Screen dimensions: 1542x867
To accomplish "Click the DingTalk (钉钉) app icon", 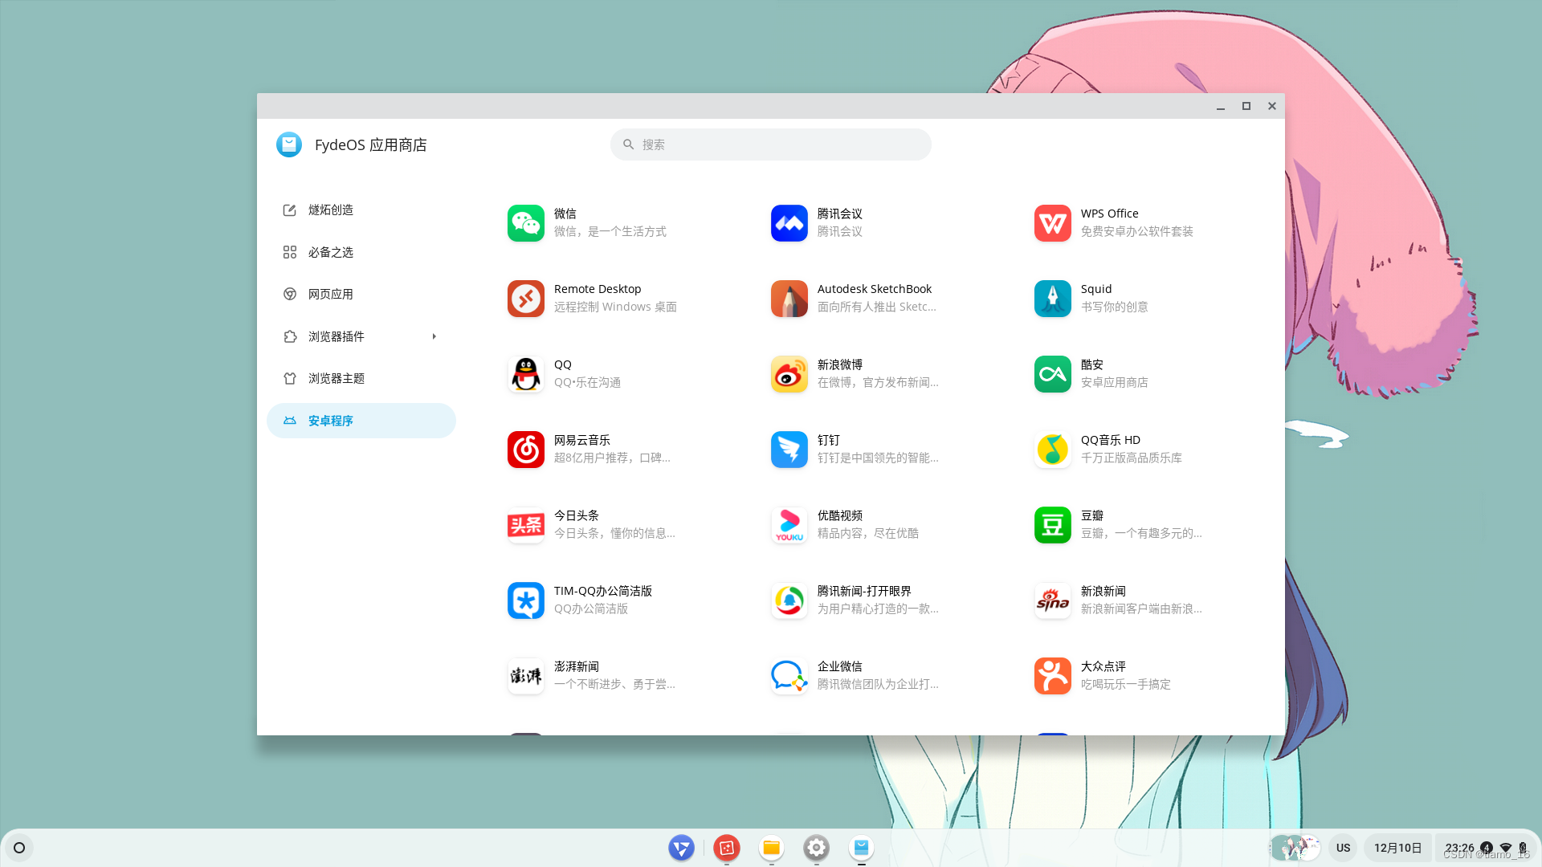I will [x=789, y=450].
